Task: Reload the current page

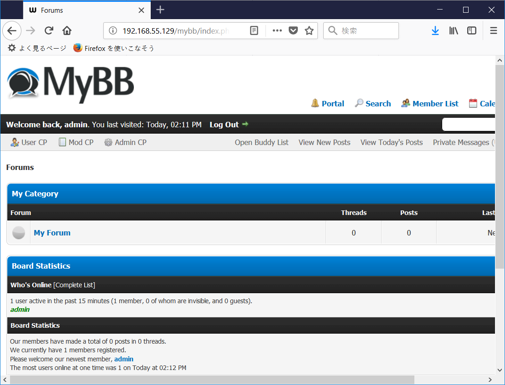Action: (49, 30)
